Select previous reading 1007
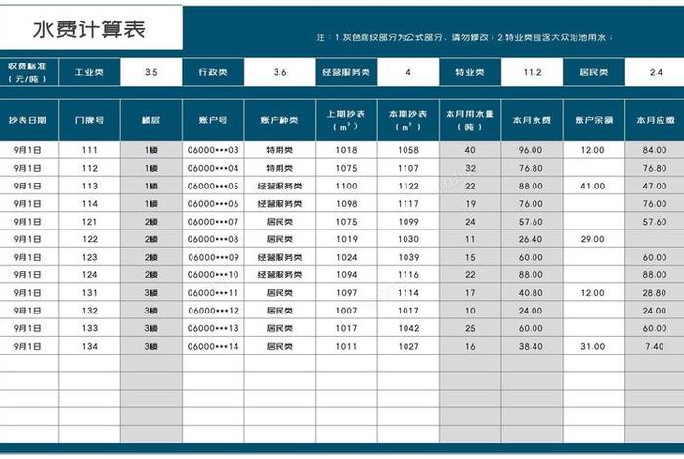 click(x=346, y=311)
